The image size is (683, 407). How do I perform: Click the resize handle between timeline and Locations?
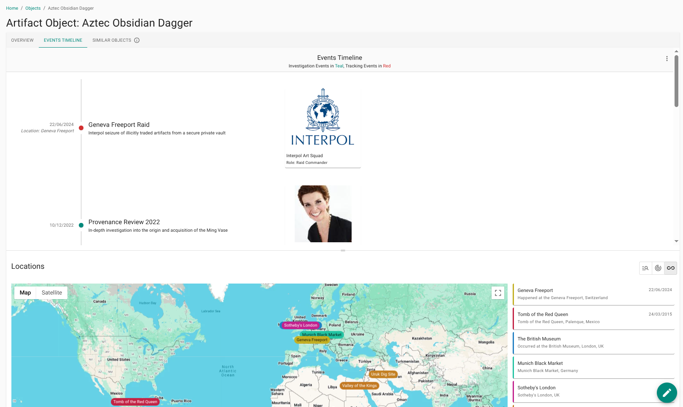click(343, 251)
